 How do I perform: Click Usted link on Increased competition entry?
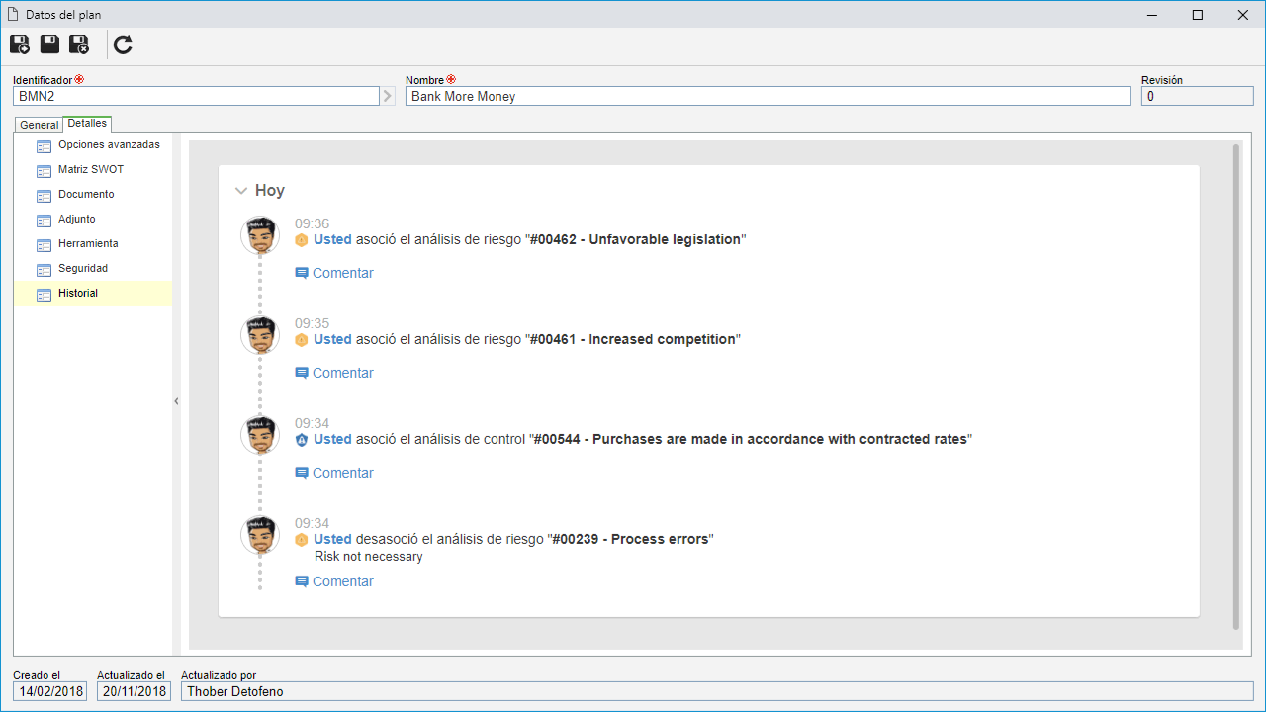coord(332,339)
